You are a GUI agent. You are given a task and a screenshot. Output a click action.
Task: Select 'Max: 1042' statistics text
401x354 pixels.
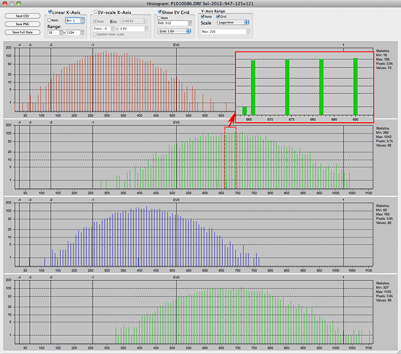point(383,137)
